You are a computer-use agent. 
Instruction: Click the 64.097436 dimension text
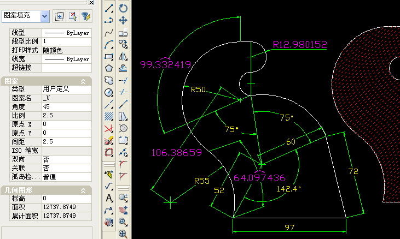pyautogui.click(x=259, y=178)
